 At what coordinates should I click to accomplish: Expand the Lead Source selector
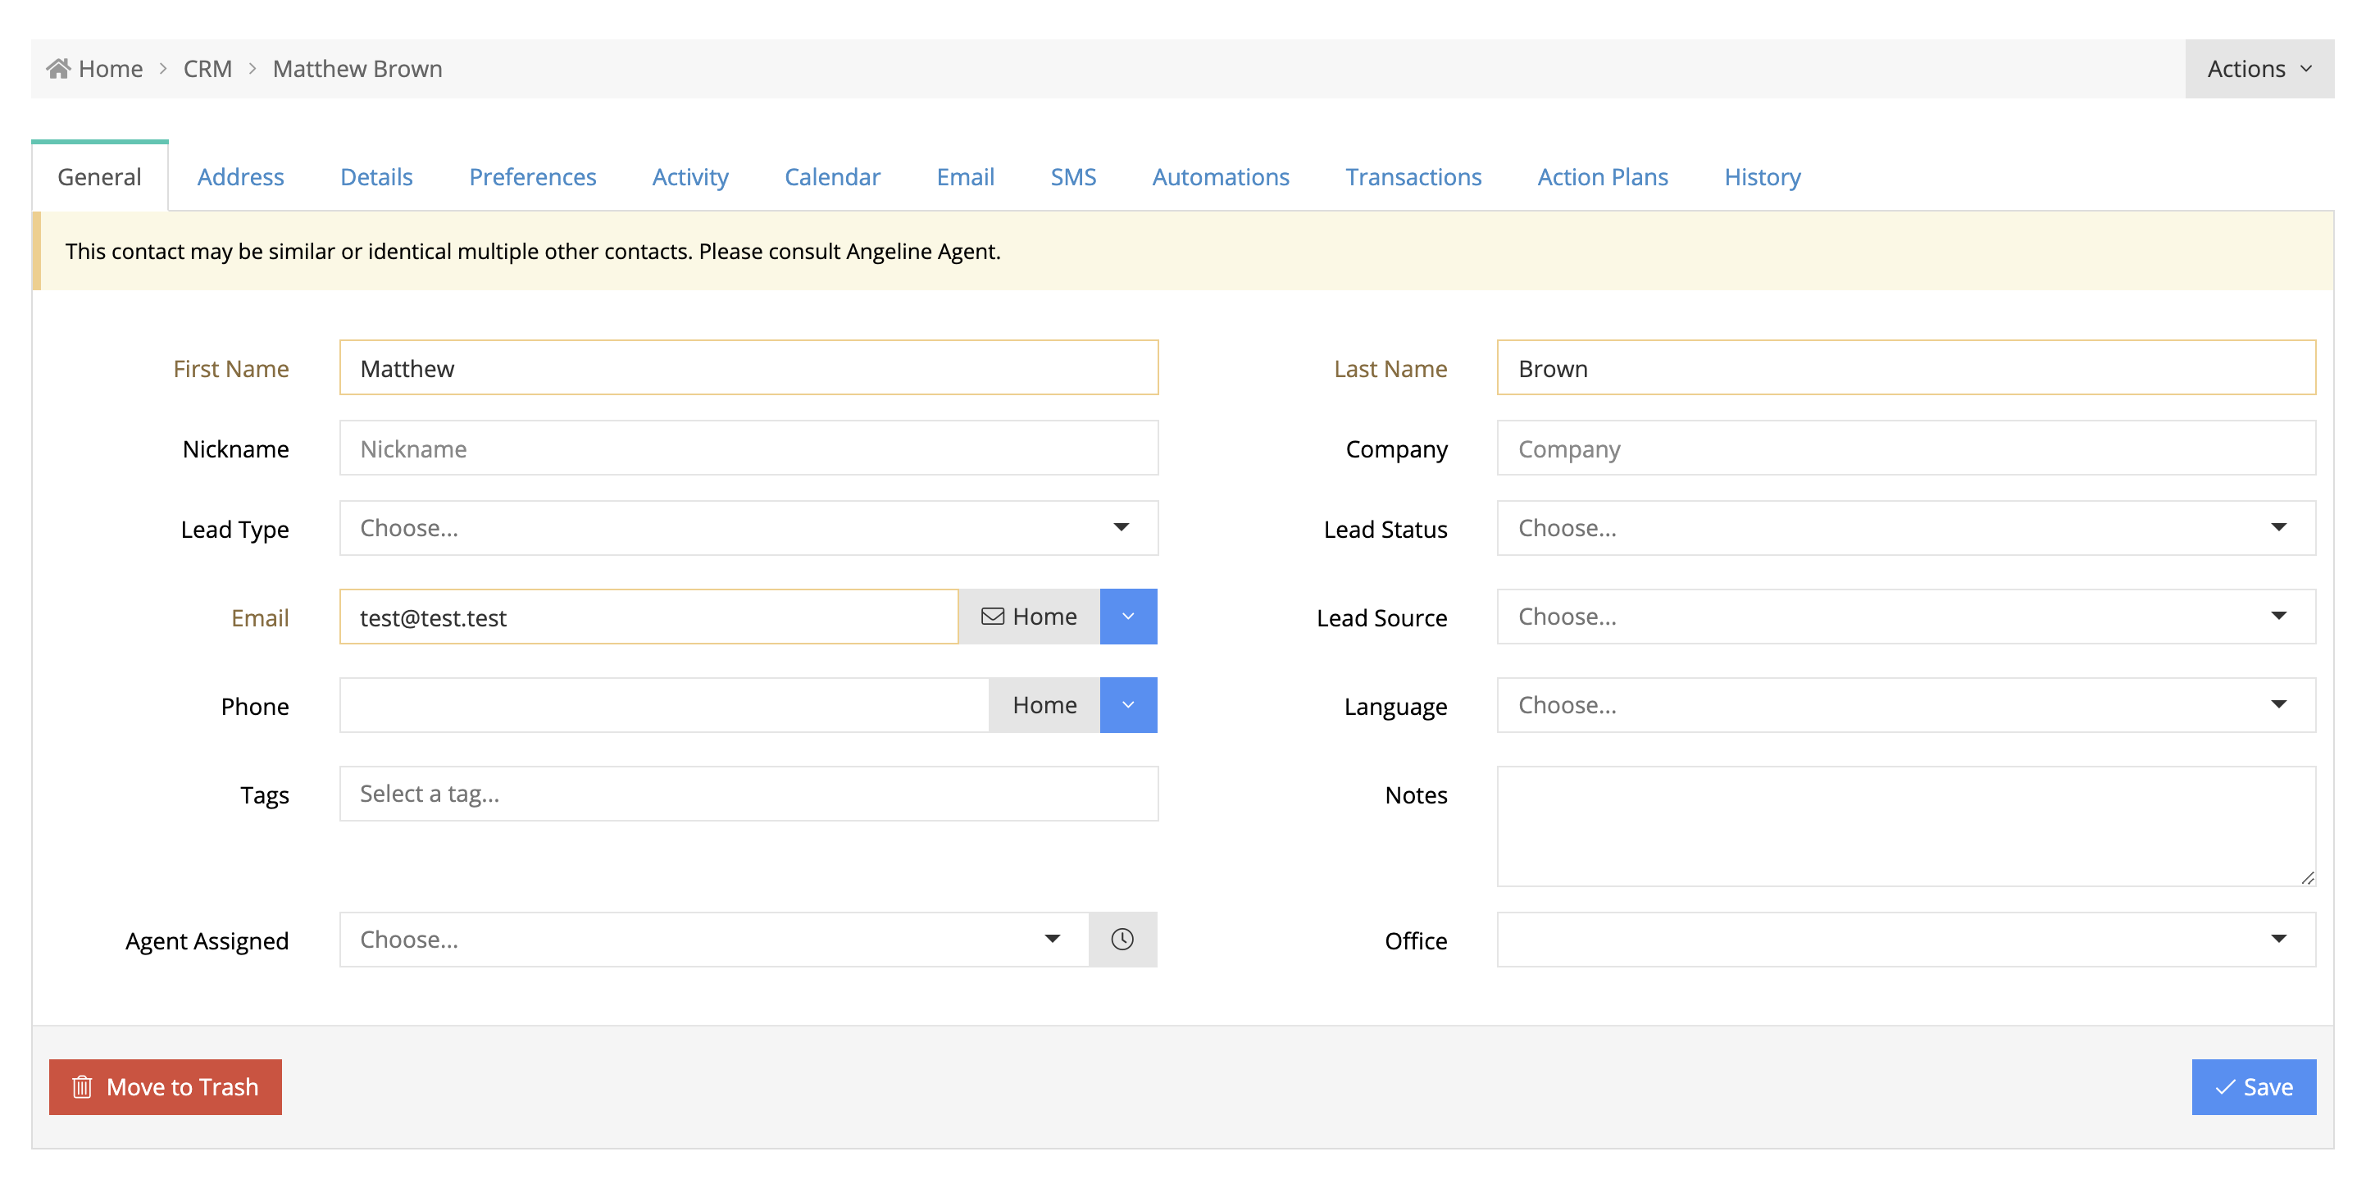pyautogui.click(x=1905, y=616)
